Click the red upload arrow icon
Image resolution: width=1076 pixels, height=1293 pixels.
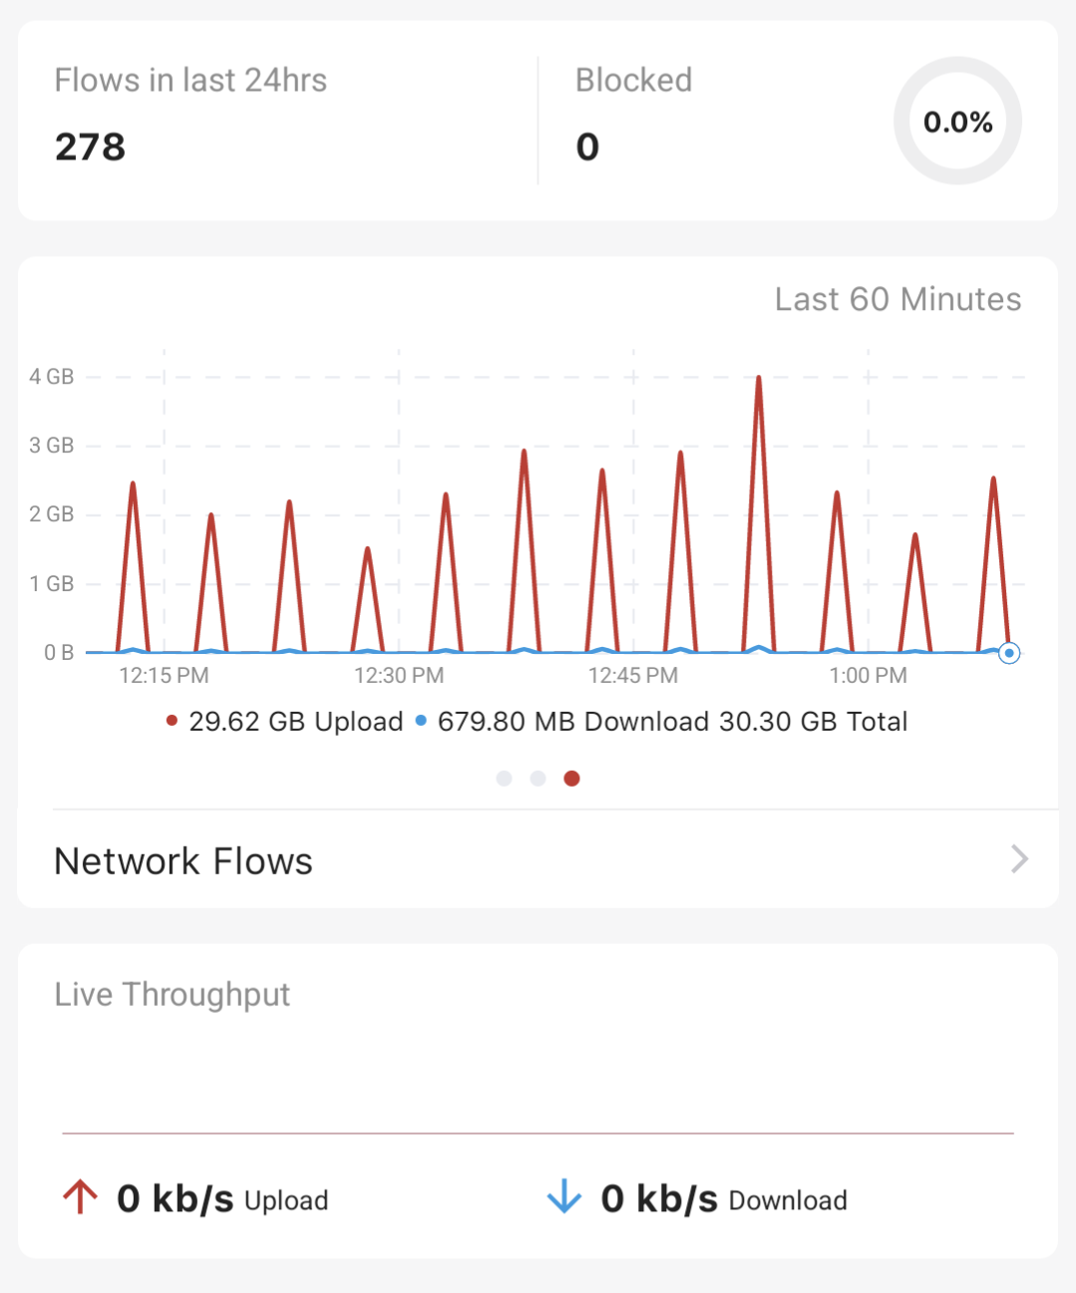(x=80, y=1197)
